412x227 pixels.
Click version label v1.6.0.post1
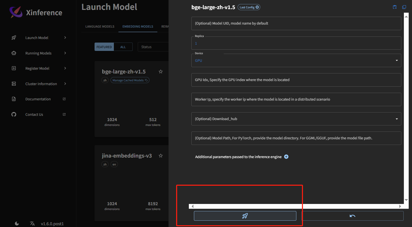point(52,224)
